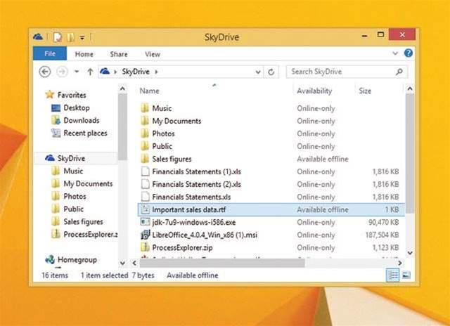This screenshot has height=326, width=450.
Task: Sort by the Size column header
Action: (365, 91)
